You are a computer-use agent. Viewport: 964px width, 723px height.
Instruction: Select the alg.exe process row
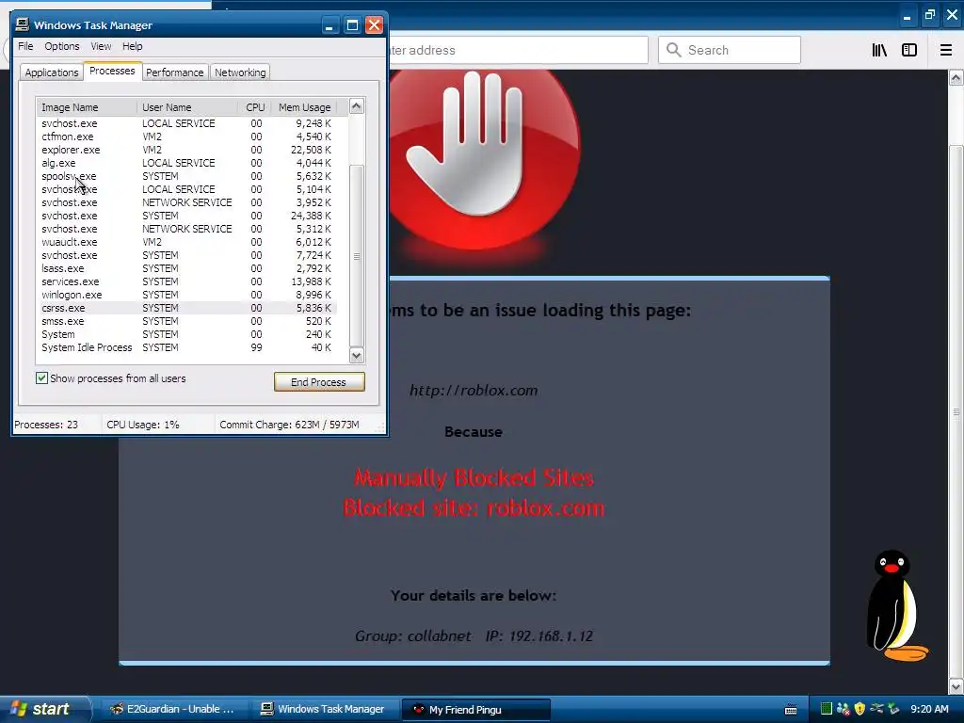pos(187,163)
